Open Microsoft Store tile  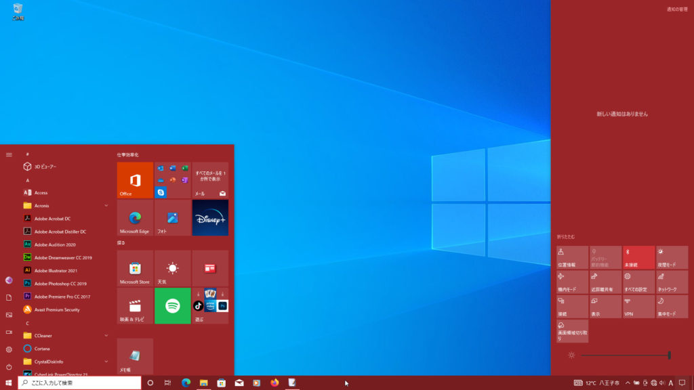pos(135,268)
